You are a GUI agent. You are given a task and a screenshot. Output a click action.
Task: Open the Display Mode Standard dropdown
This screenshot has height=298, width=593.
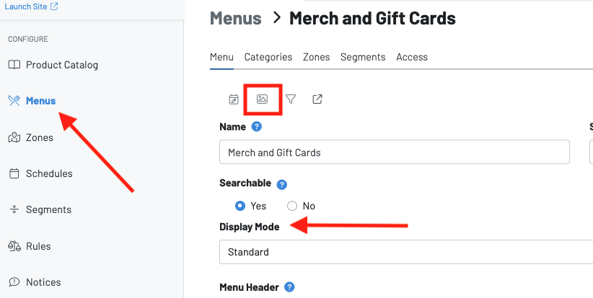point(405,253)
